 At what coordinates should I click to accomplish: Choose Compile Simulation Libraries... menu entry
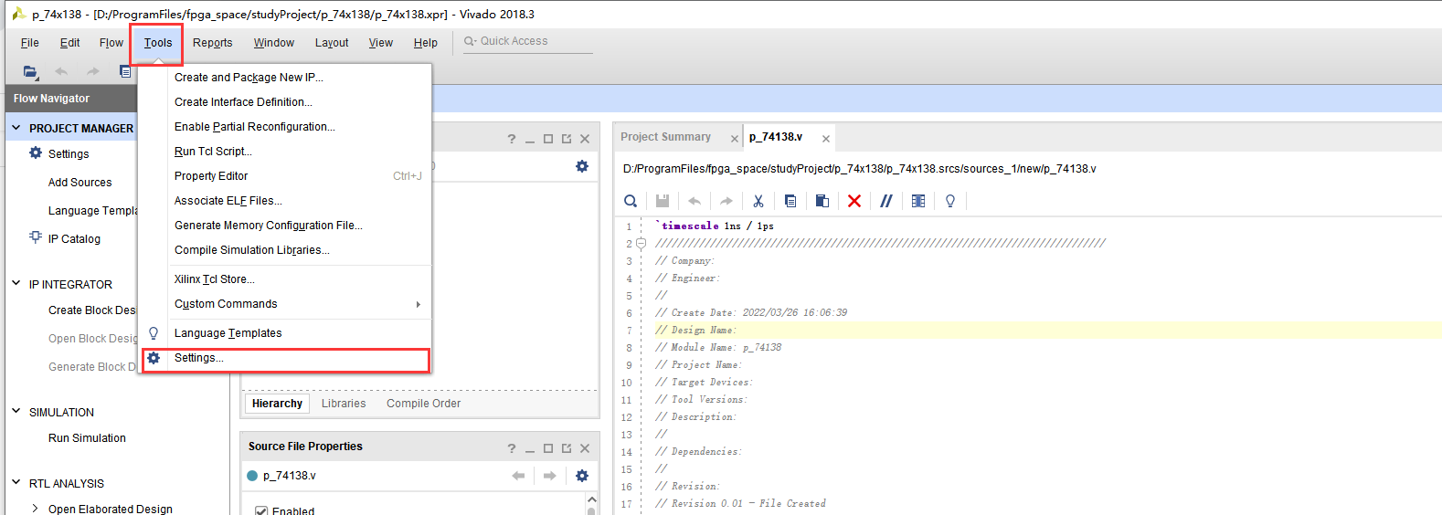pyautogui.click(x=284, y=250)
